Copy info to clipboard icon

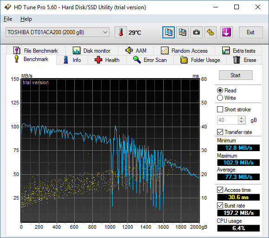168,32
